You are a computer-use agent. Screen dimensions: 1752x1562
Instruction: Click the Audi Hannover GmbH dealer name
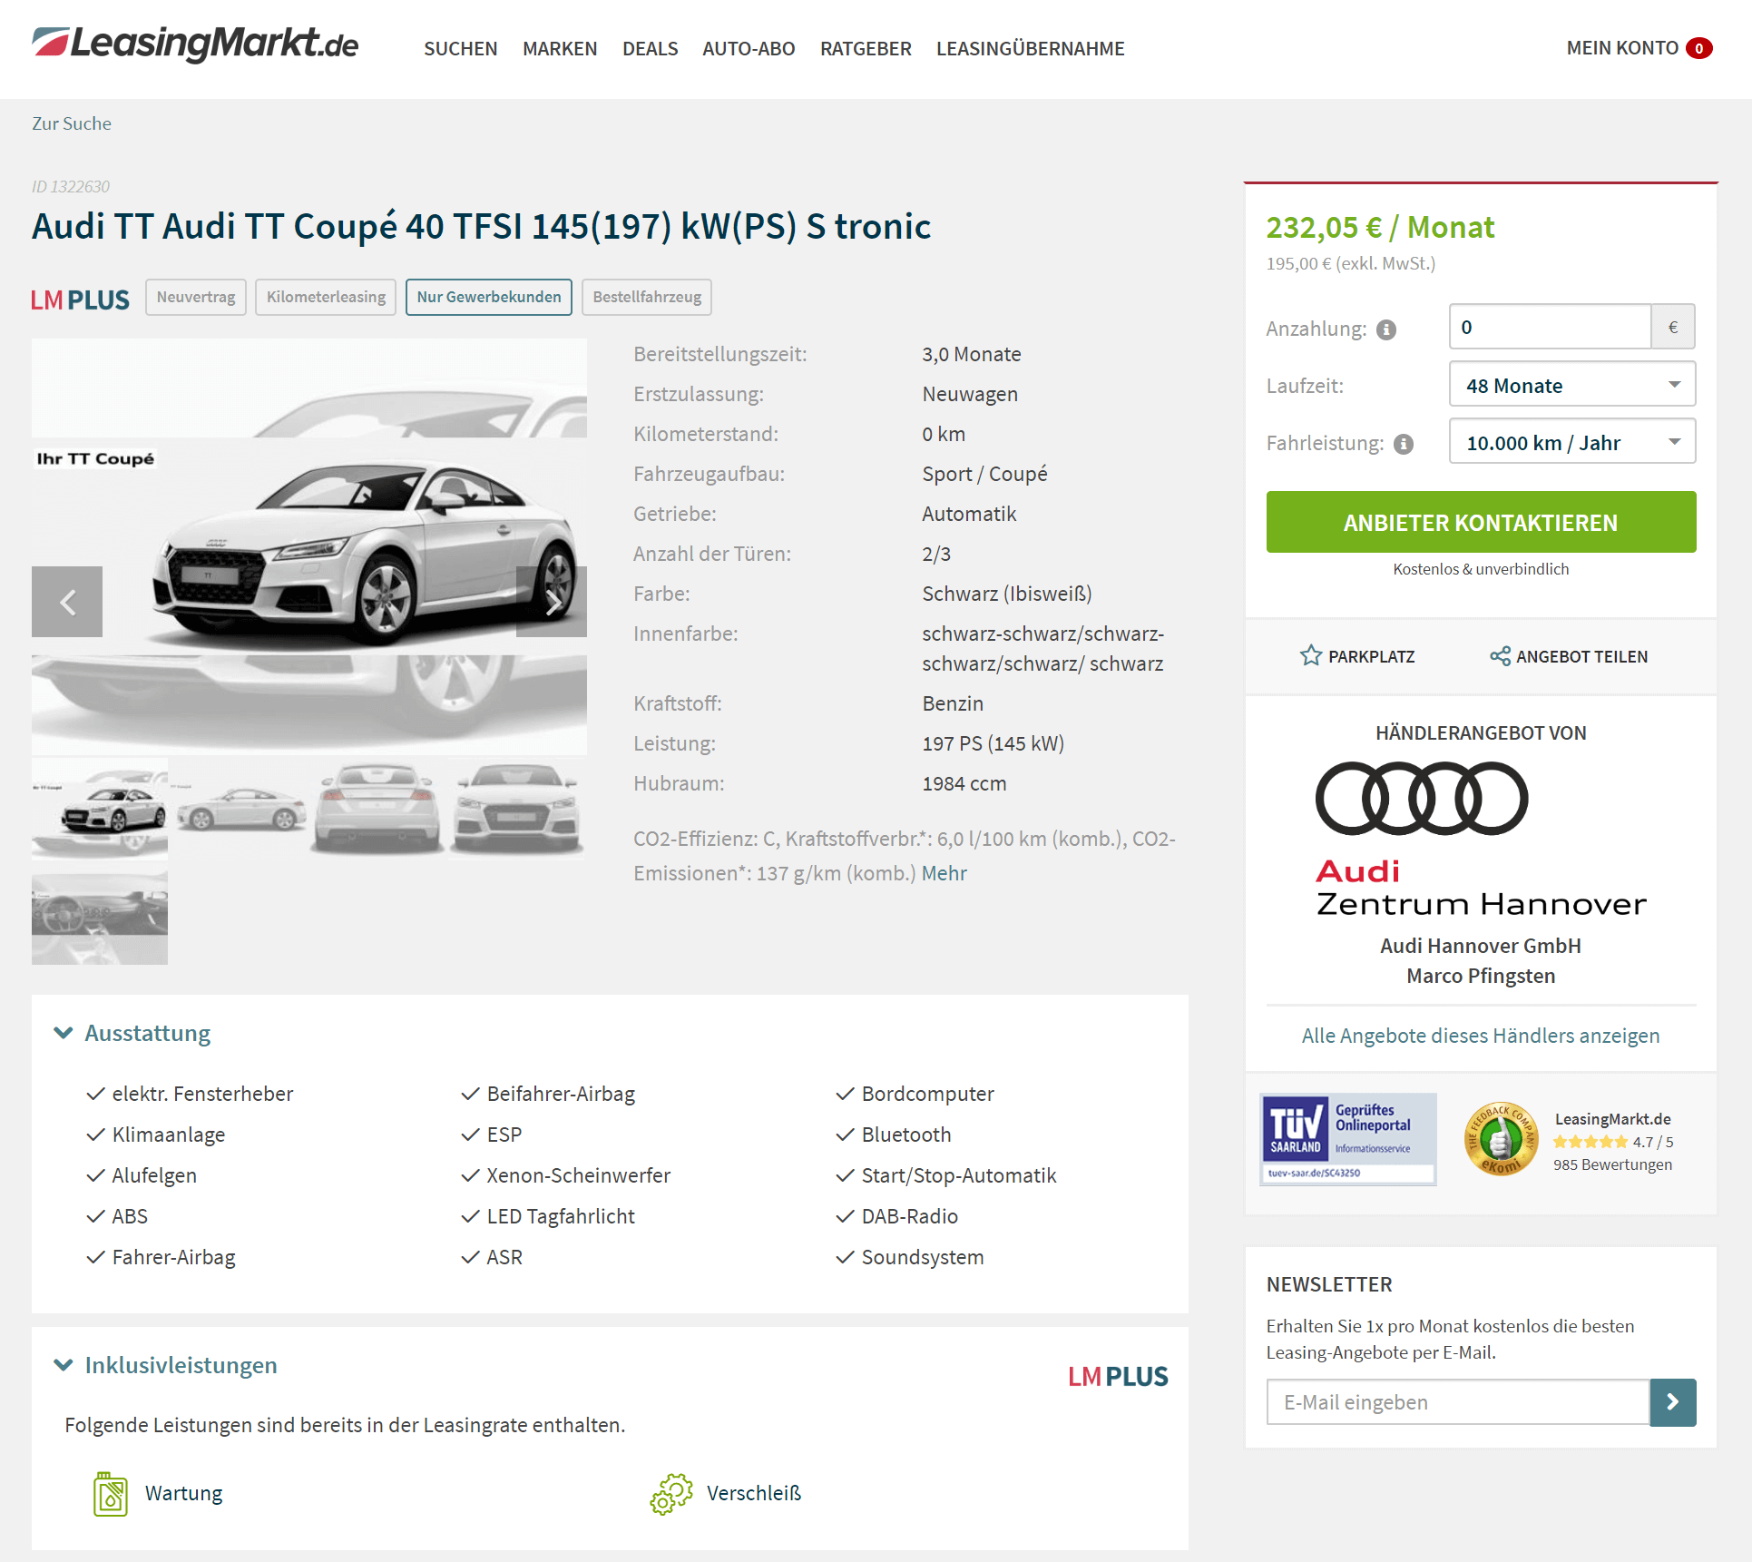click(1480, 946)
